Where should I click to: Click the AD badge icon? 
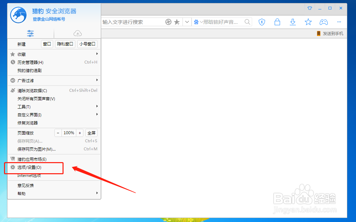pos(13,80)
